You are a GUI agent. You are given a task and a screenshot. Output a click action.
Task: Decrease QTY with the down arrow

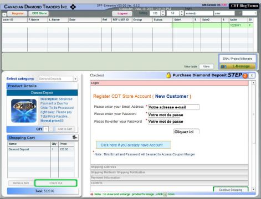(51, 130)
